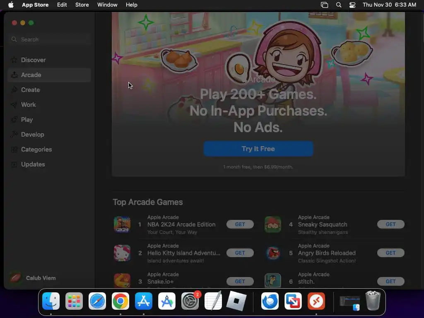Click the App Store search field
The height and width of the screenshot is (318, 424).
point(49,39)
